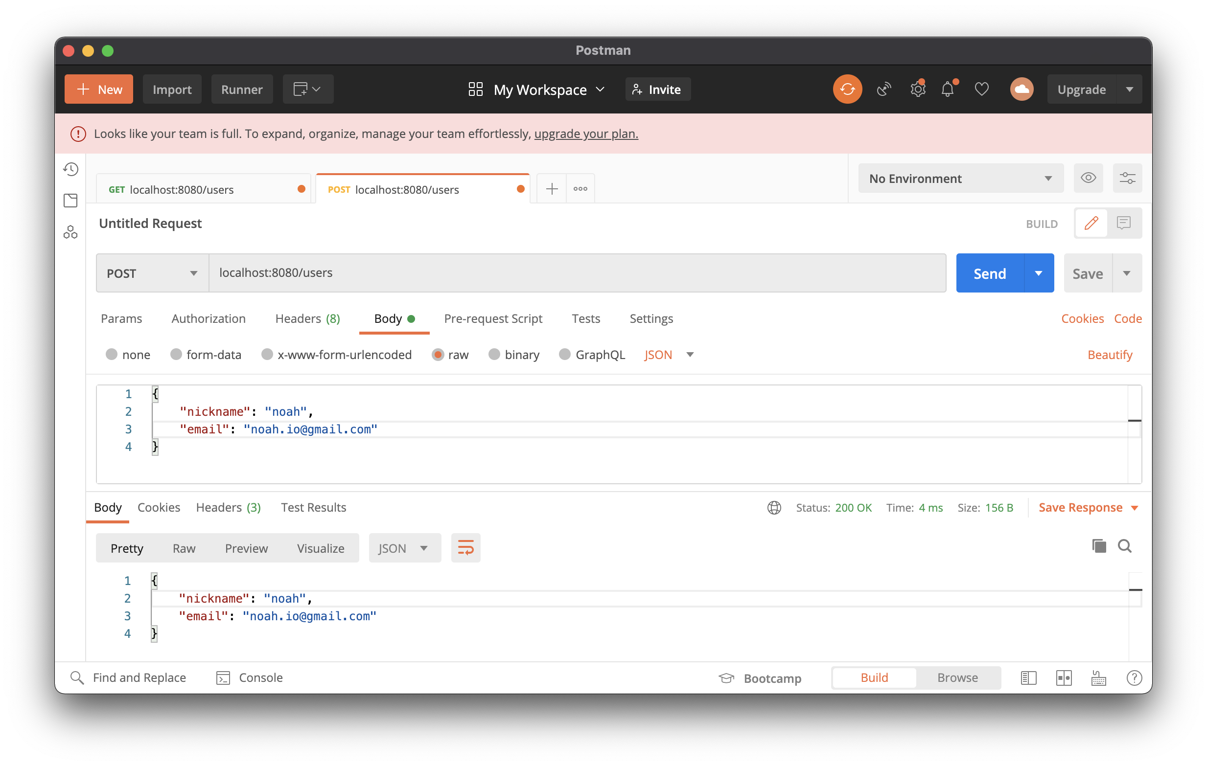Toggle the sidebar visibility icon in footer

[x=1028, y=678]
